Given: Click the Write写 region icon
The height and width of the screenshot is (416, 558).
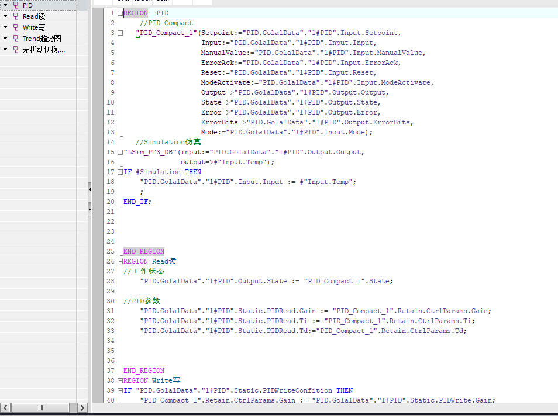Looking at the screenshot, I should click(x=16, y=27).
